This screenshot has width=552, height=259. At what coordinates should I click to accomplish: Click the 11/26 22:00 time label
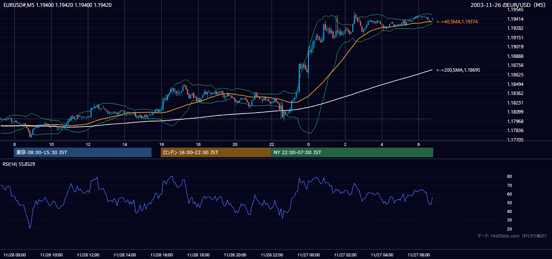pyautogui.click(x=272, y=255)
